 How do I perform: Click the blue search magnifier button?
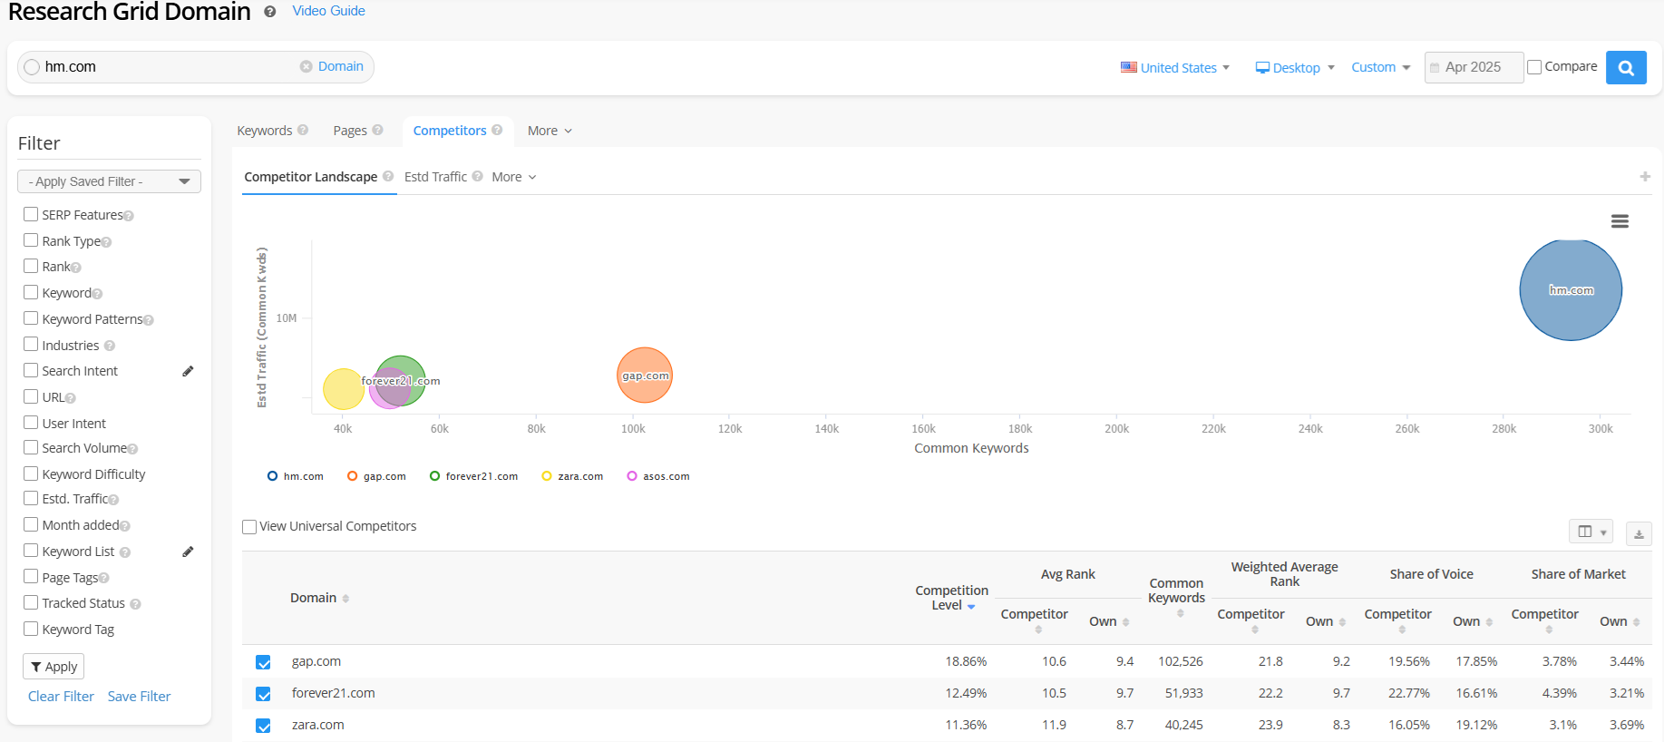tap(1625, 67)
